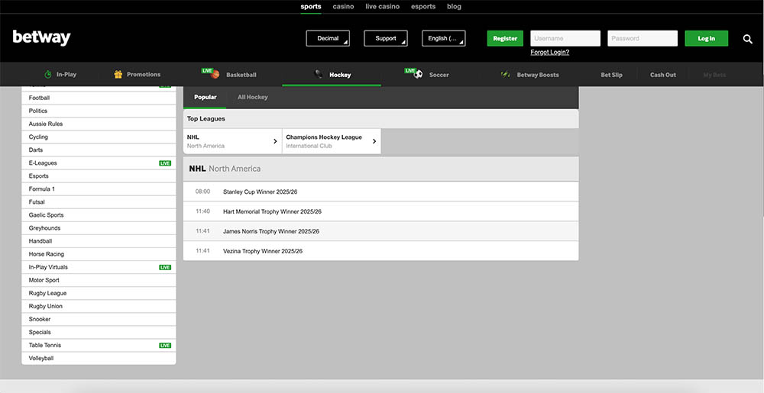Screen dimensions: 764x393
Task: Select Volleyball in the sports list
Action: pos(99,359)
